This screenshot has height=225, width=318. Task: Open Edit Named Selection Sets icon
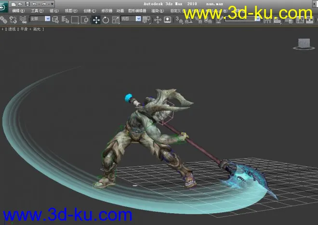[219, 20]
